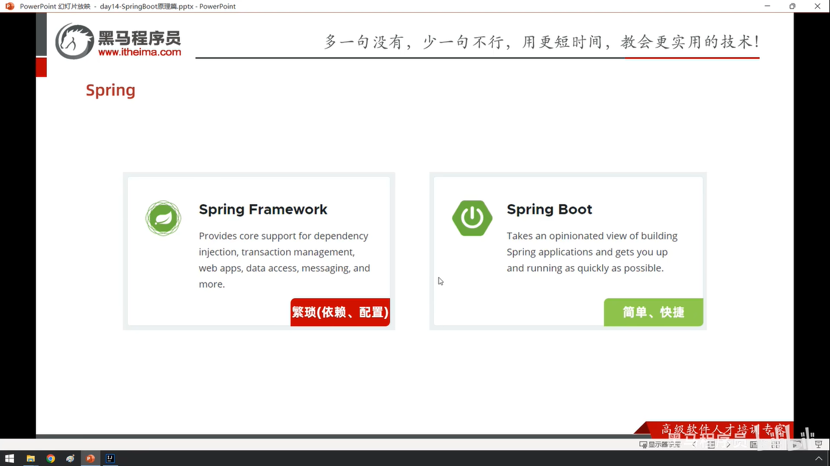
Task: Click the 'Takes an opinionated view' paragraph
Action: pyautogui.click(x=592, y=252)
